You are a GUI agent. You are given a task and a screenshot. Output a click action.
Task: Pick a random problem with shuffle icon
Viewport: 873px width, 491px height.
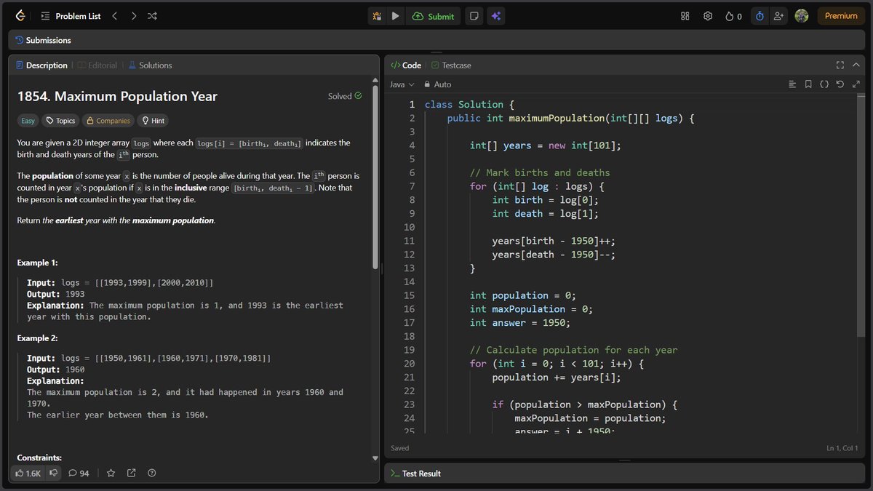[152, 16]
